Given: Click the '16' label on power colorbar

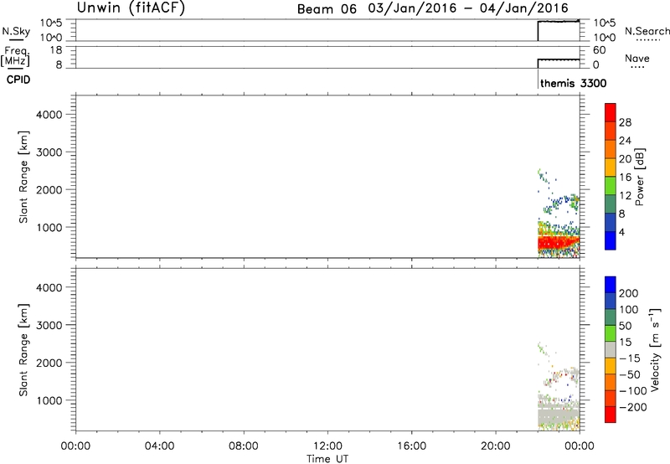Looking at the screenshot, I should 625,178.
